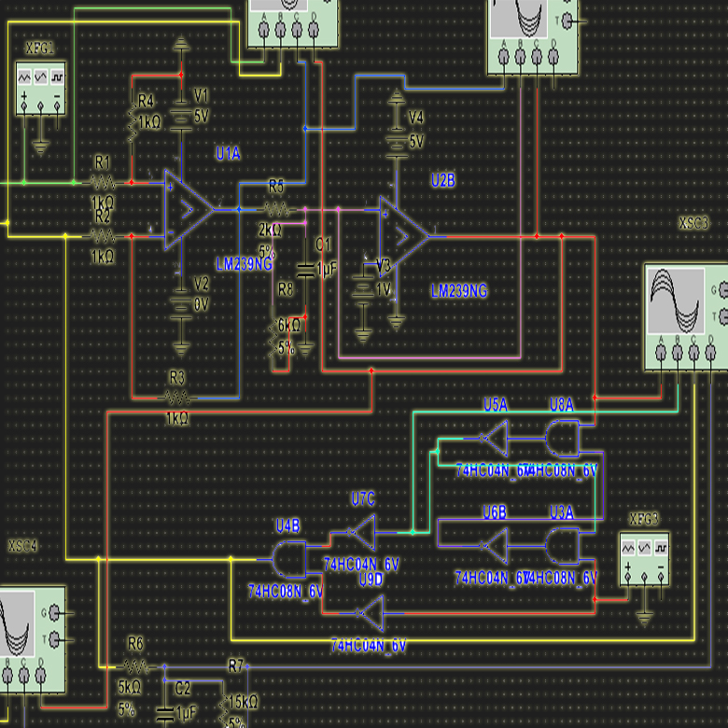
Task: Select the U6B inverter symbol
Action: point(493,544)
